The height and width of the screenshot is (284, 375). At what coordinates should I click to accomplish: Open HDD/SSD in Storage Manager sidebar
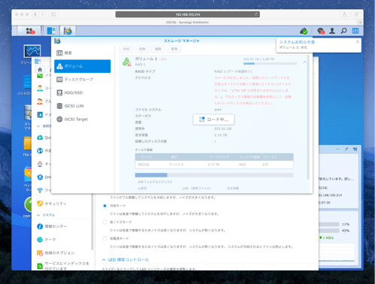coord(83,92)
